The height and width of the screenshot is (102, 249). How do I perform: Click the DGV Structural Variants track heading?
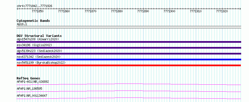tap(39, 36)
